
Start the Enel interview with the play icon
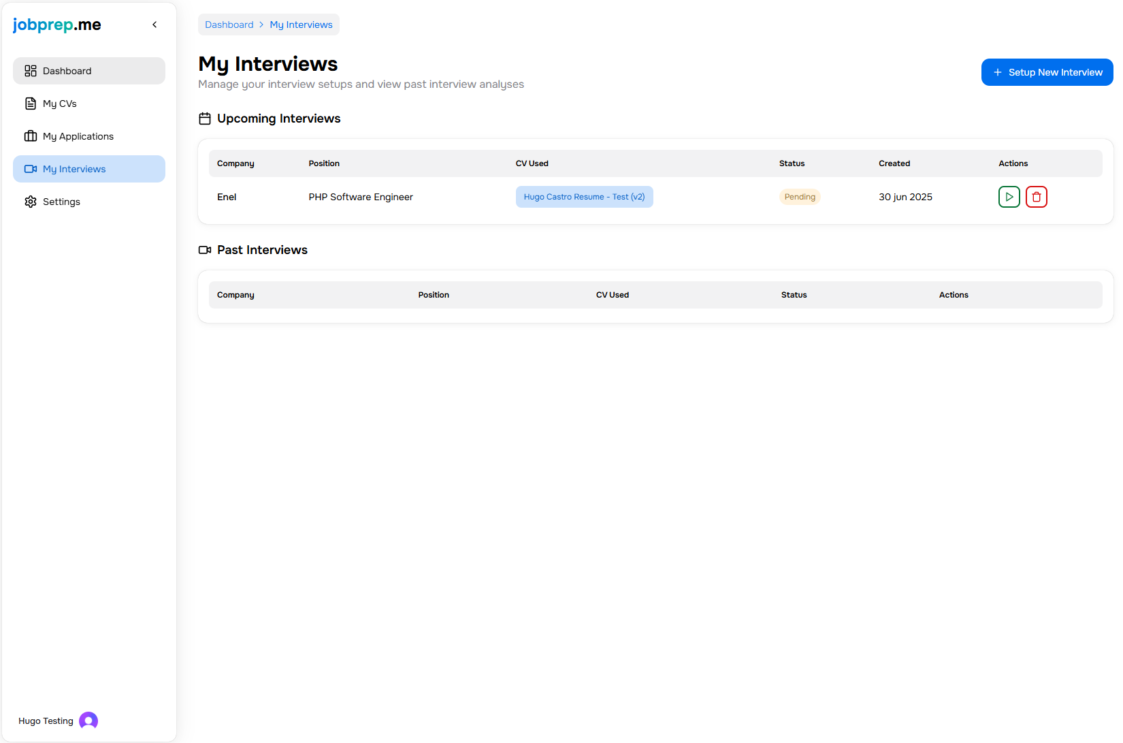tap(1009, 196)
